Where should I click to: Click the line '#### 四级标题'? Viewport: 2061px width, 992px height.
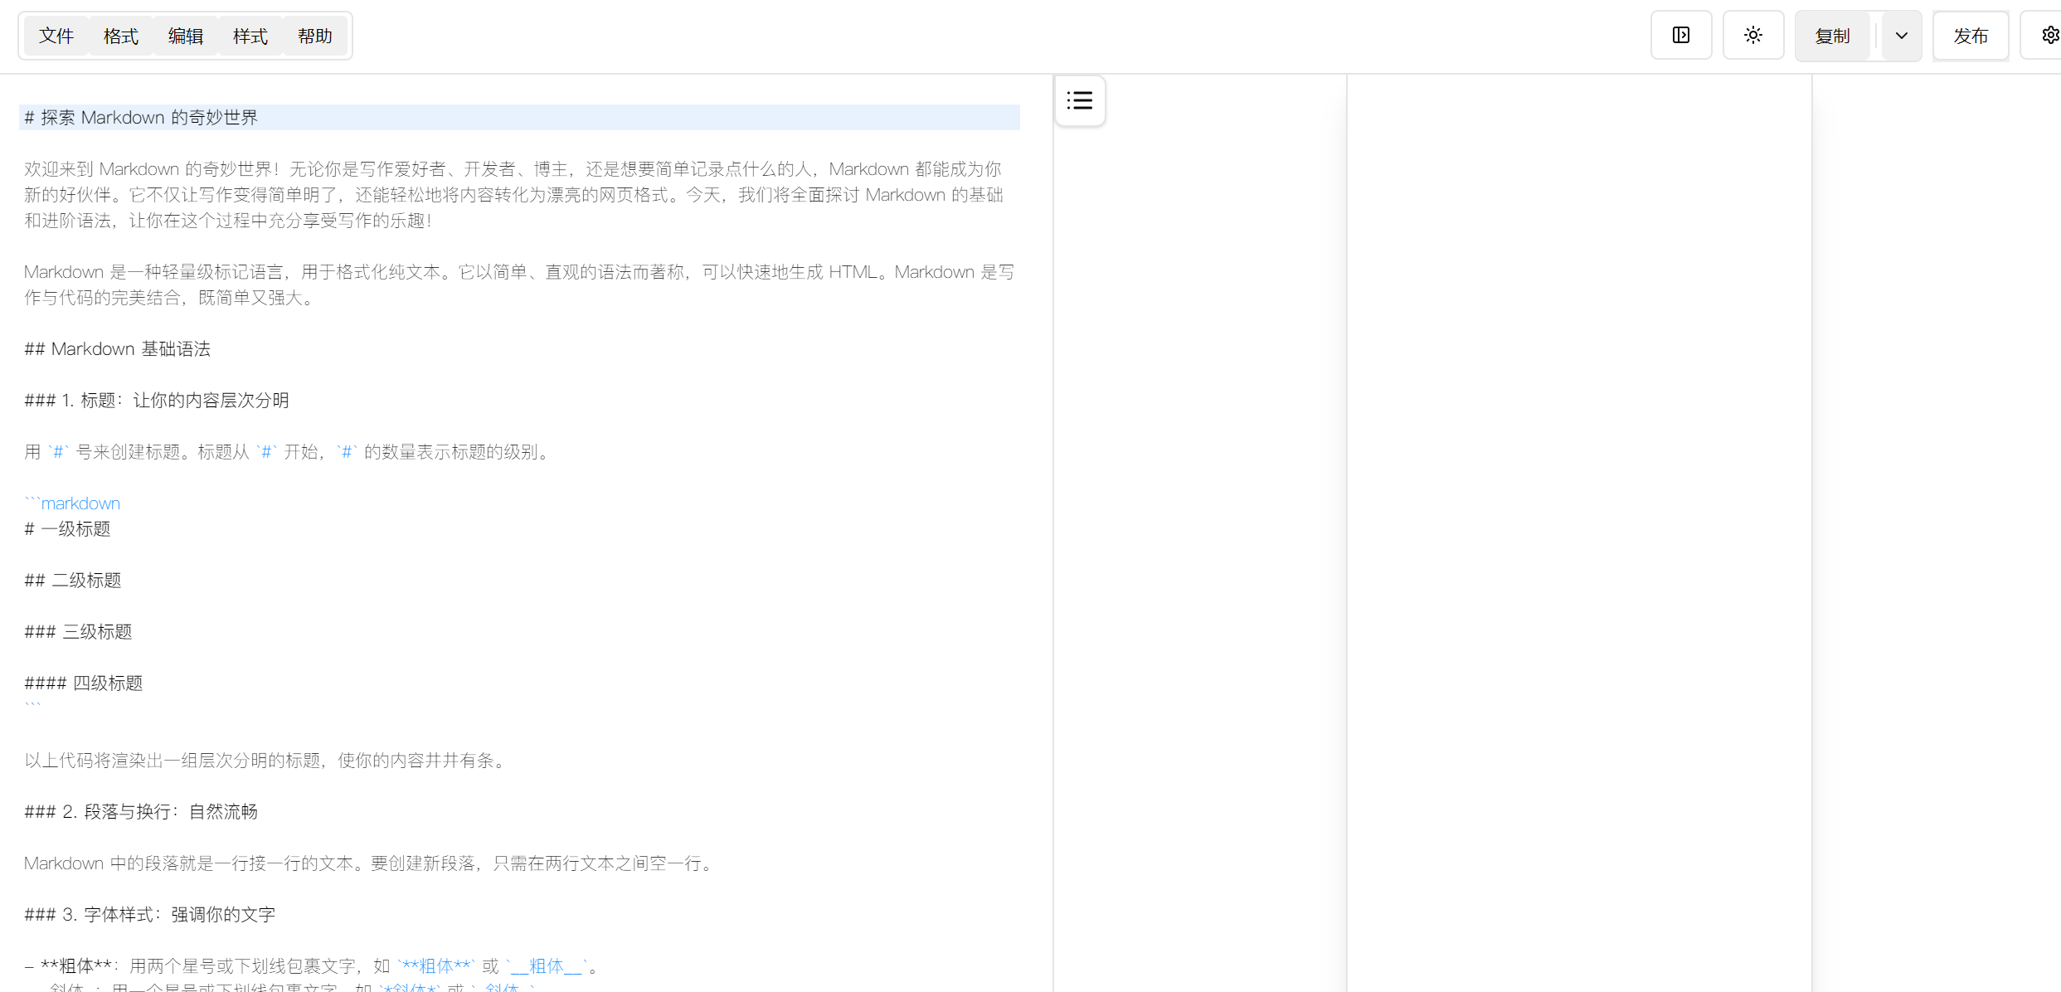84,683
